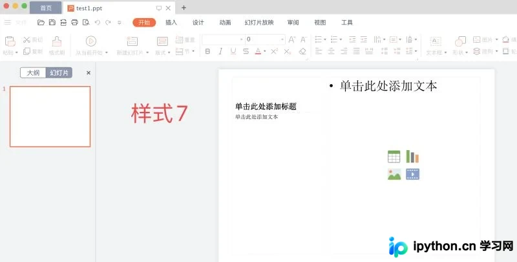
Task: Select the 幻灯片放映 ribbon tab
Action: click(259, 23)
